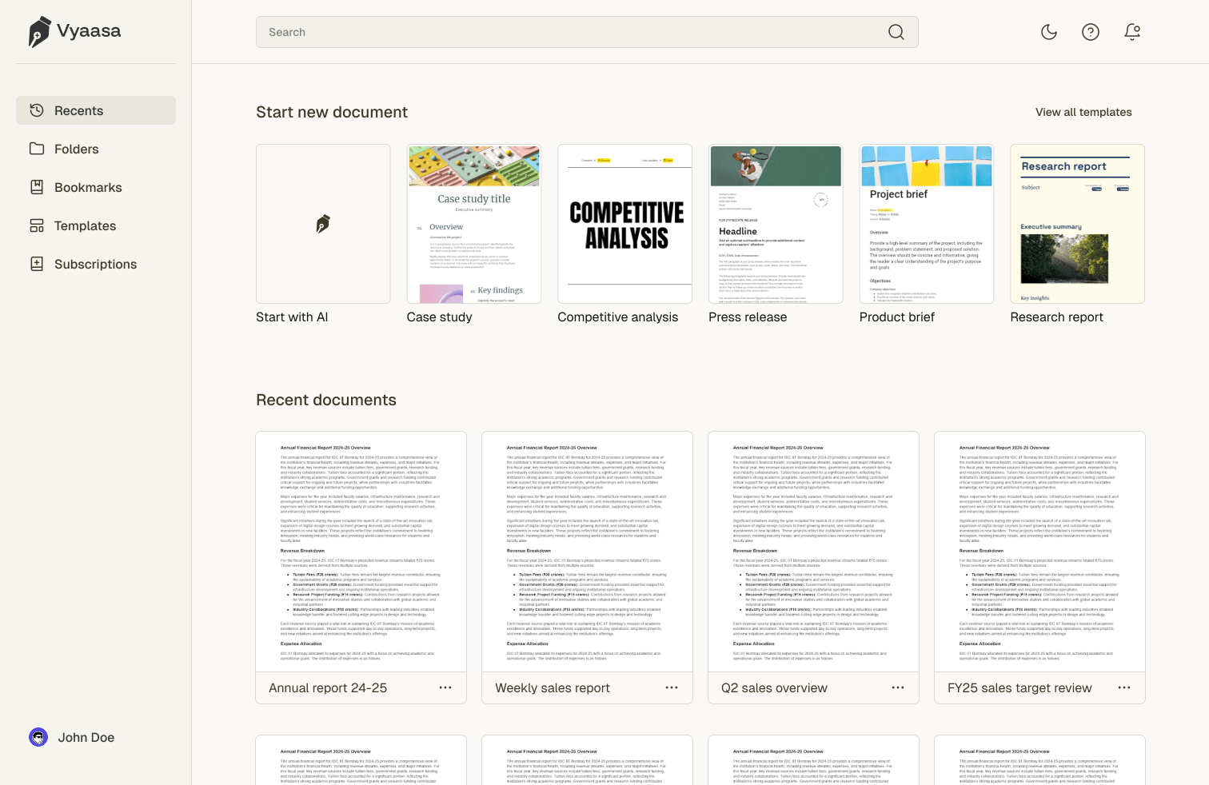Click John Doe avatar icon
Image resolution: width=1209 pixels, height=785 pixels.
pyautogui.click(x=38, y=737)
